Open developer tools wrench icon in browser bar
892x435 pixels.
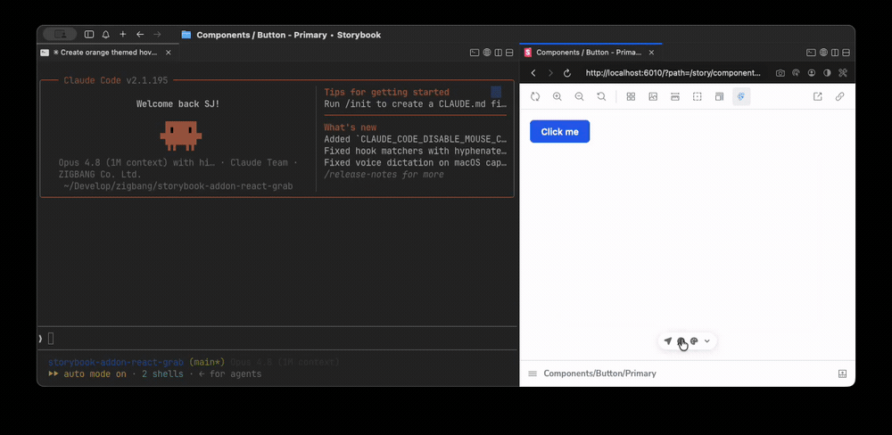pyautogui.click(x=843, y=73)
